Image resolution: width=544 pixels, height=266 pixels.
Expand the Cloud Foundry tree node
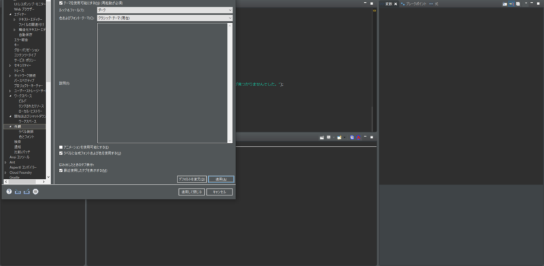point(5,172)
